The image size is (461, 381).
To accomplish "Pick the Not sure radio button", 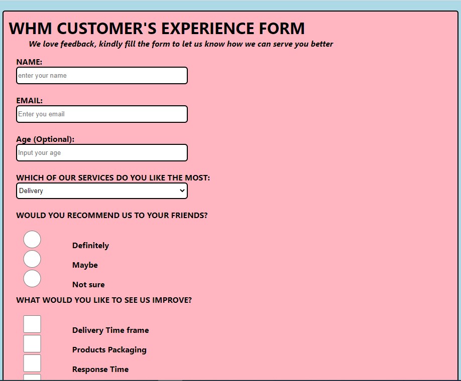I will (x=32, y=279).
